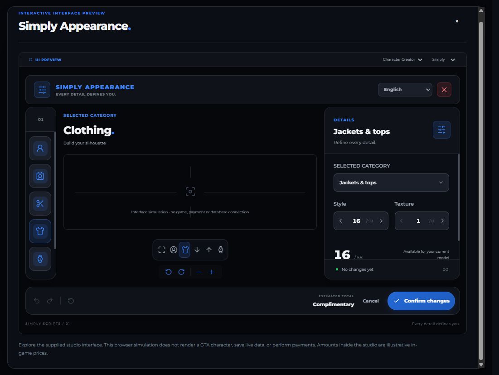Click the 'No changes yet' status text
This screenshot has height=375, width=499.
click(x=358, y=269)
